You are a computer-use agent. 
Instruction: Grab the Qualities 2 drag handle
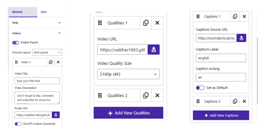coord(100,95)
